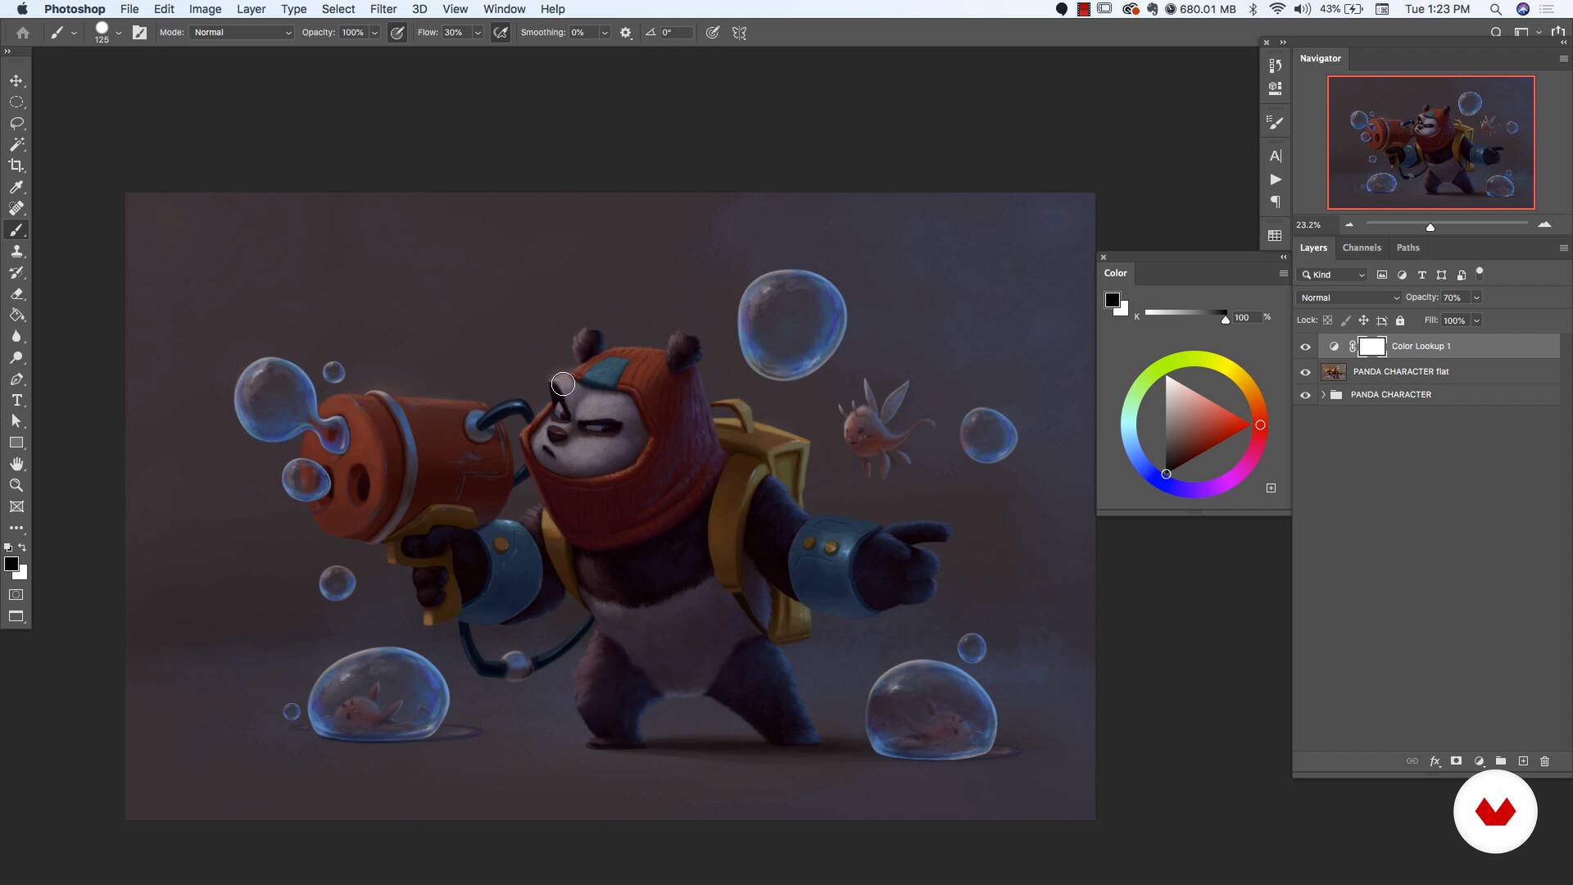Viewport: 1573px width, 885px height.
Task: Click the Add layer style fx icon
Action: pos(1435,761)
